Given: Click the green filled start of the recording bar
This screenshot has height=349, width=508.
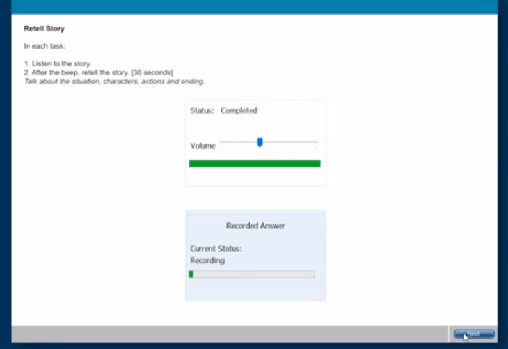Looking at the screenshot, I should (191, 274).
